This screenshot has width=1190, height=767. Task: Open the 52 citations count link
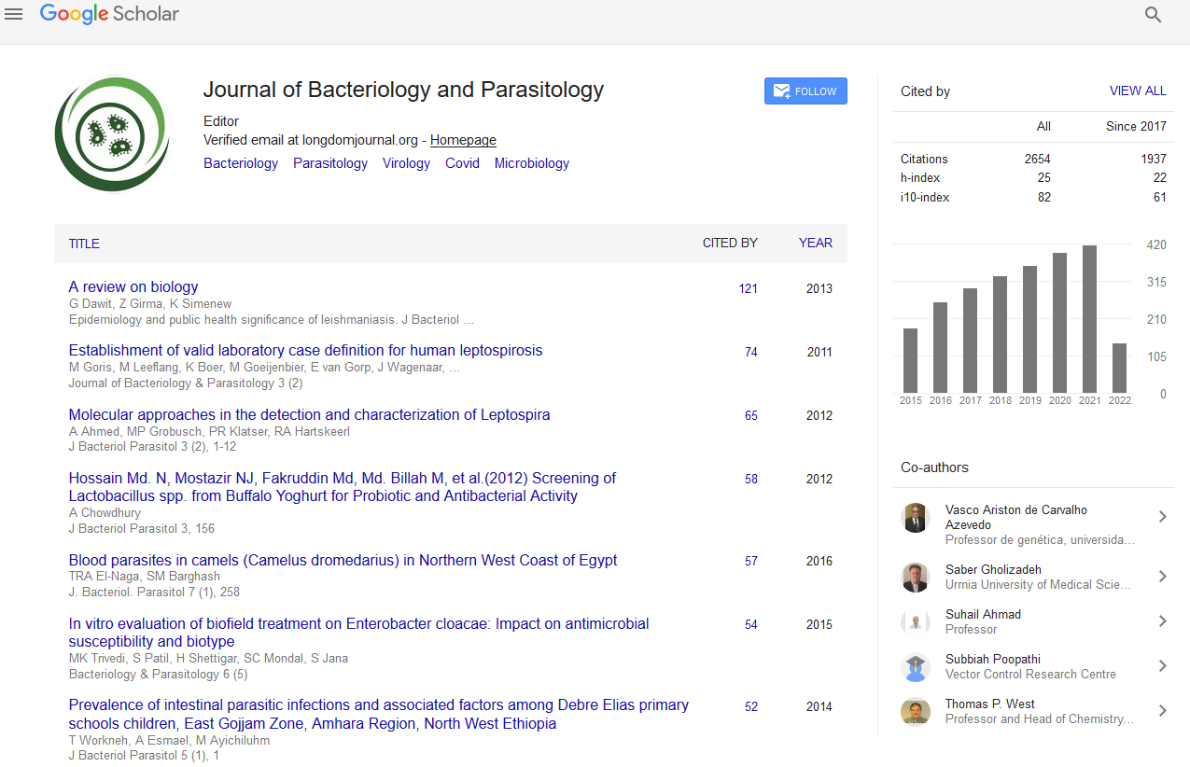pyautogui.click(x=751, y=706)
